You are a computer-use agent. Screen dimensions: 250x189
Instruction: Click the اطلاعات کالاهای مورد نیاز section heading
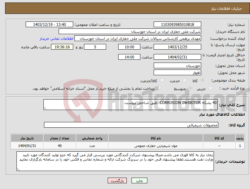pyautogui.click(x=222, y=114)
